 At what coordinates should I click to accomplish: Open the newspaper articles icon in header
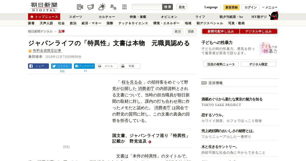point(80,7)
